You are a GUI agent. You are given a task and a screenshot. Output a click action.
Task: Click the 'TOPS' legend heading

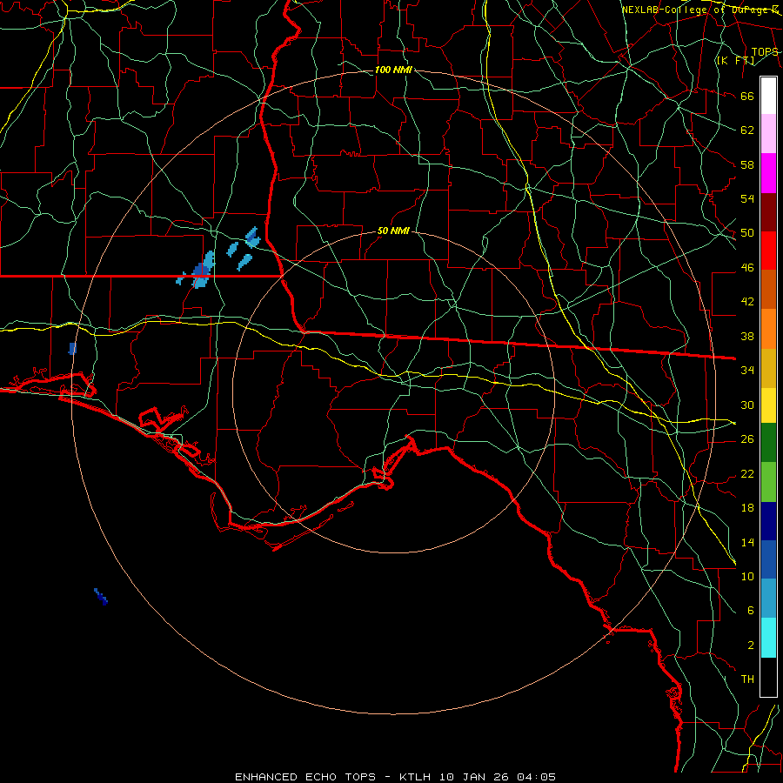click(x=765, y=52)
